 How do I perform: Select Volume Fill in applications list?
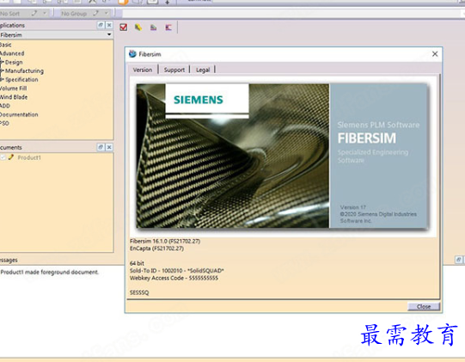[14, 88]
